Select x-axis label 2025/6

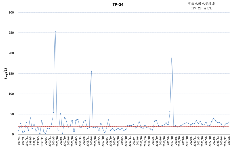point(229,141)
